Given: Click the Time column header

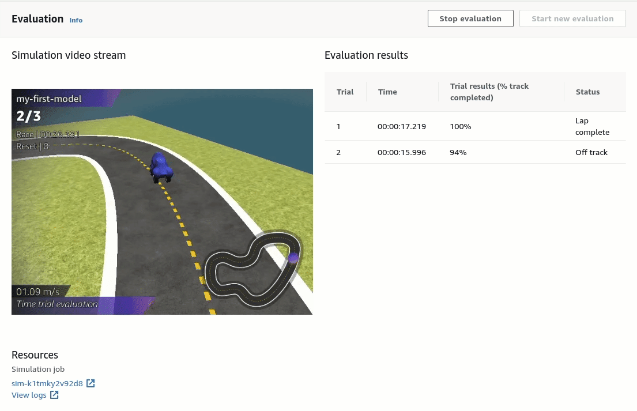Looking at the screenshot, I should click(387, 92).
